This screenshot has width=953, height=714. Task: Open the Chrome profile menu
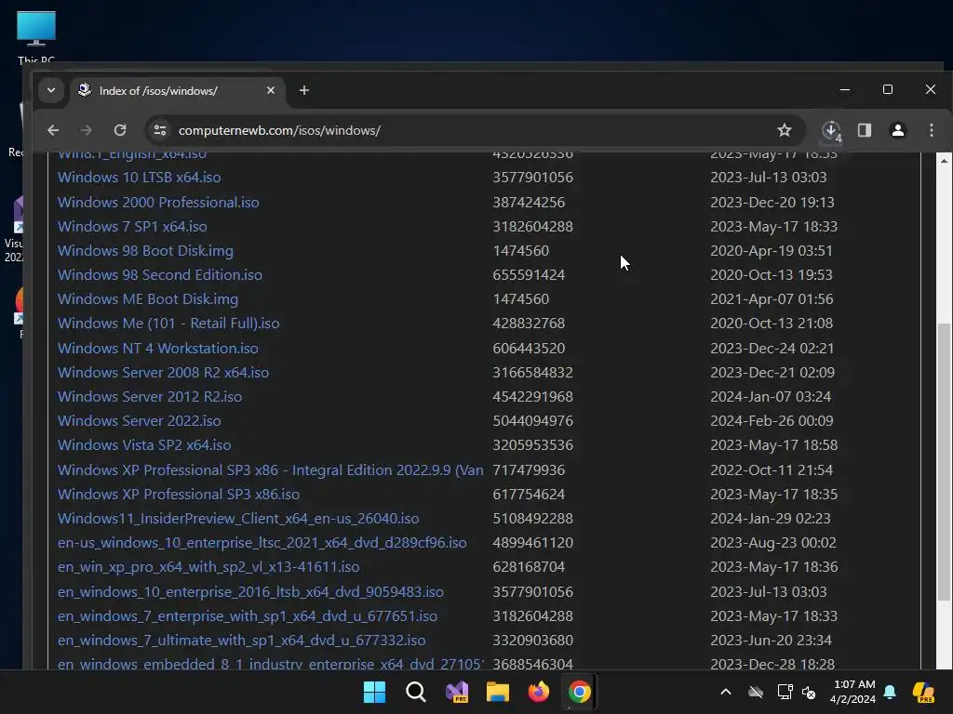898,130
